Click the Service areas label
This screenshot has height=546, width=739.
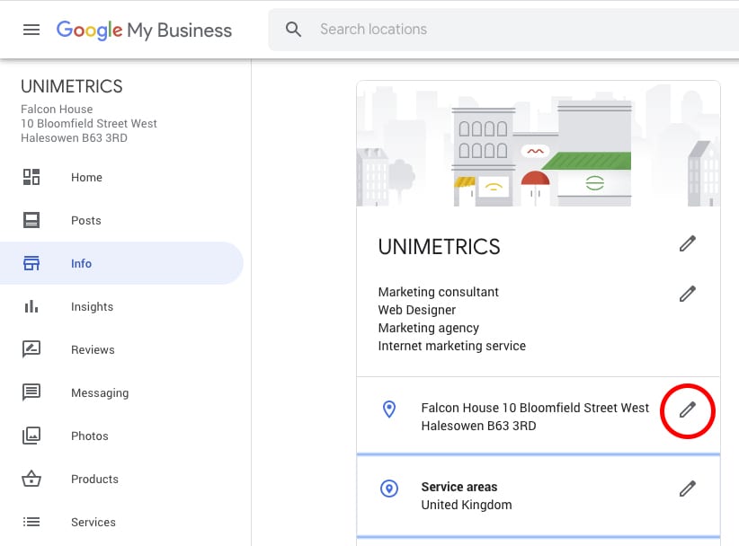coord(459,487)
